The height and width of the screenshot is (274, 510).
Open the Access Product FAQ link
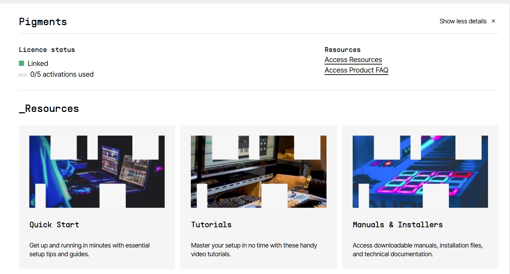(356, 70)
